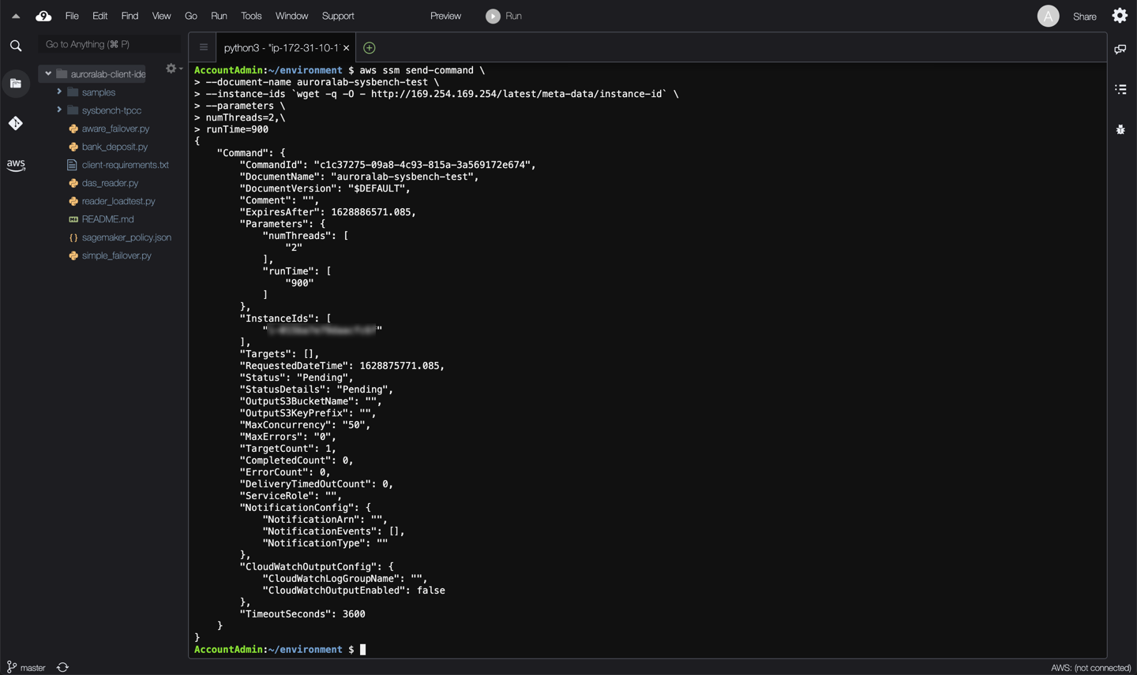Open the AWS Resources panel
The image size is (1137, 675).
pyautogui.click(x=16, y=165)
